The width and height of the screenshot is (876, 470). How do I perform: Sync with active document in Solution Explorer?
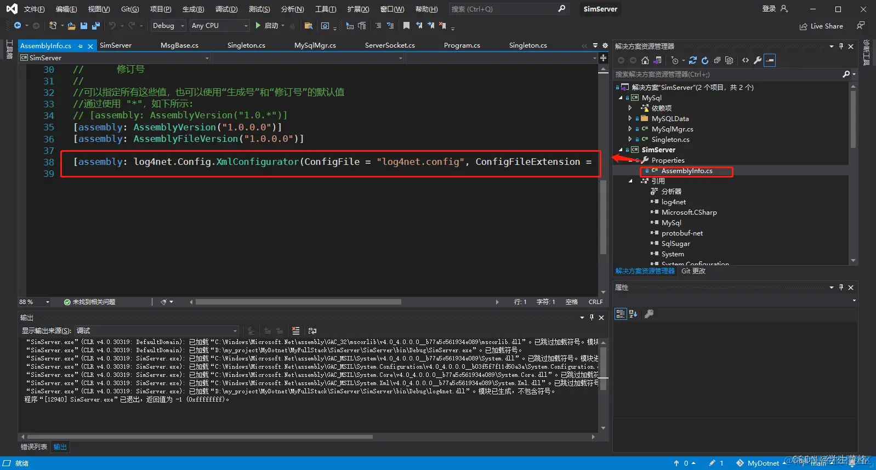(693, 60)
